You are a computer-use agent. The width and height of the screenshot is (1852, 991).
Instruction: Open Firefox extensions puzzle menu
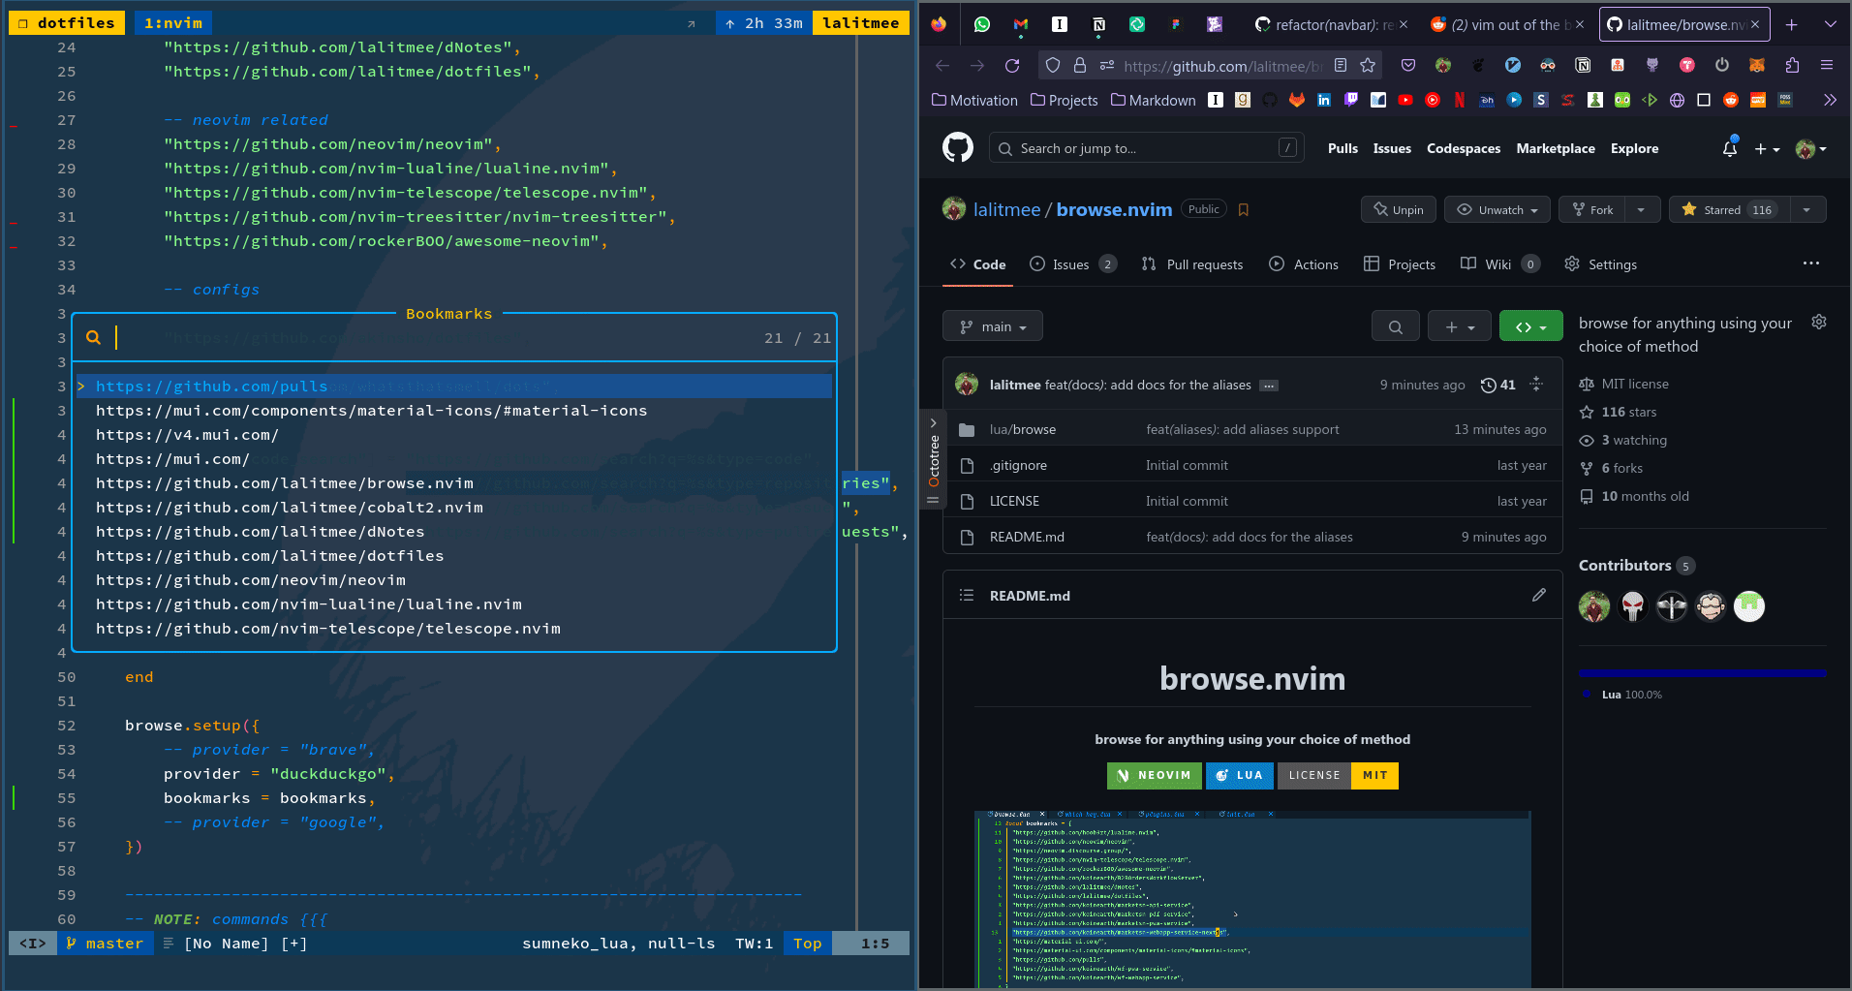(1792, 65)
